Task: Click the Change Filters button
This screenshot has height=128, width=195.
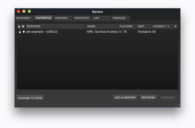Action: tap(30, 98)
